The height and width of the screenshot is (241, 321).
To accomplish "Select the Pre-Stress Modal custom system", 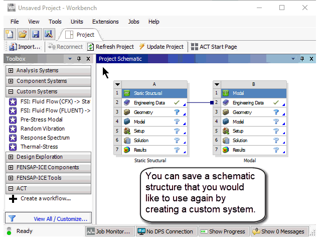I will (36, 119).
